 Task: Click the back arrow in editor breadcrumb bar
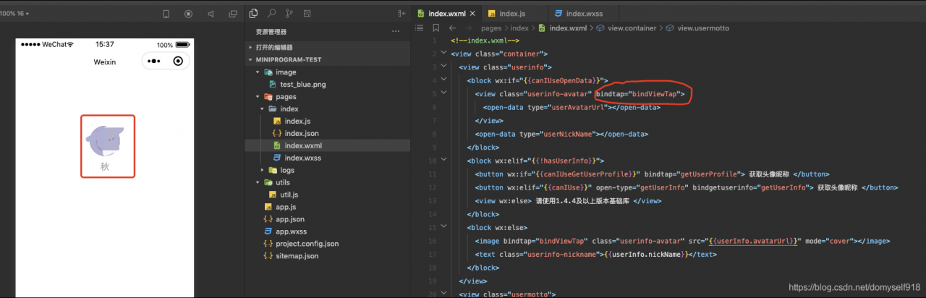pos(452,28)
